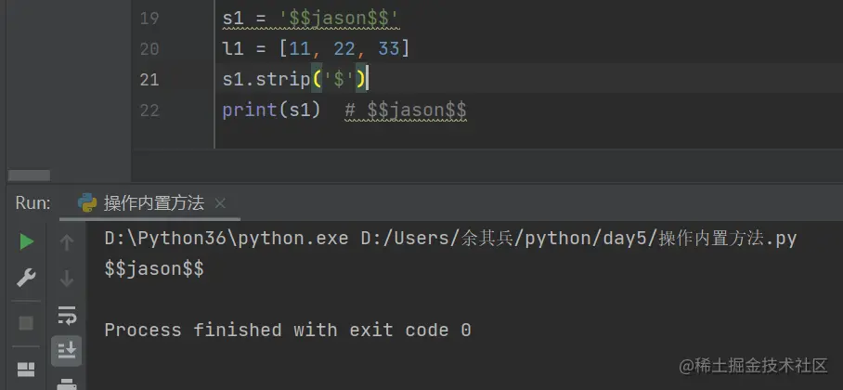The image size is (843, 390).
Task: Click the stop process square icon
Action: [26, 323]
